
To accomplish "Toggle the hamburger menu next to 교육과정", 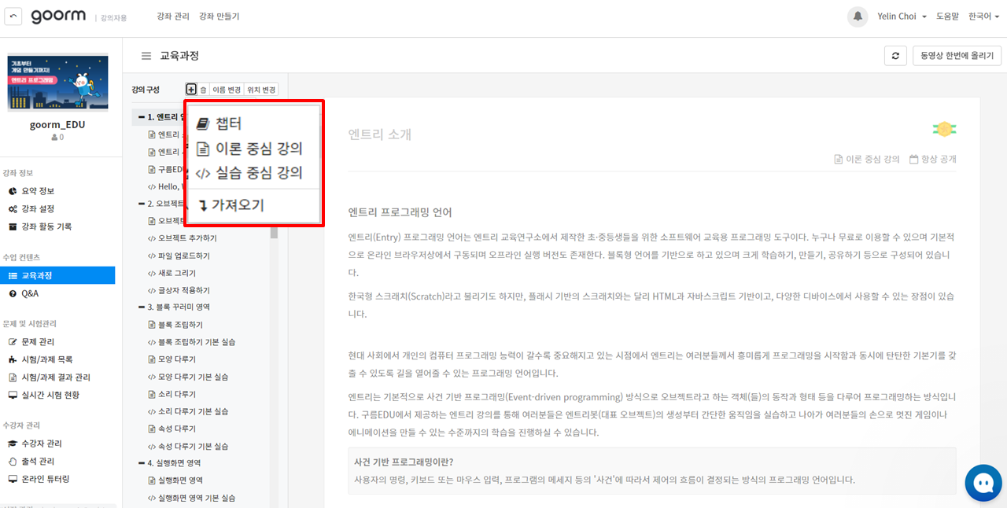I will point(146,56).
